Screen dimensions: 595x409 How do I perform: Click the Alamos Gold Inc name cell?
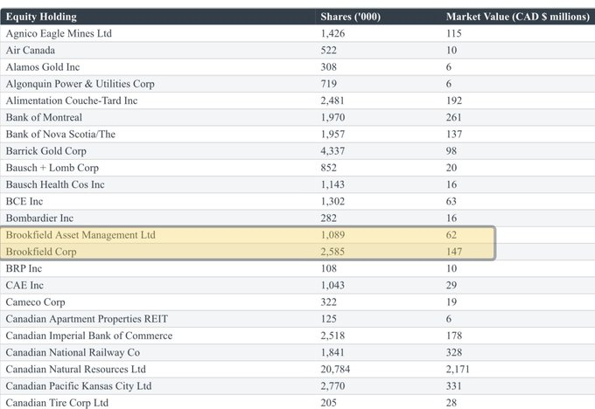[43, 67]
